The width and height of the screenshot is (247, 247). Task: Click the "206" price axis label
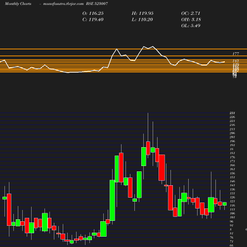click(x=232, y=133)
